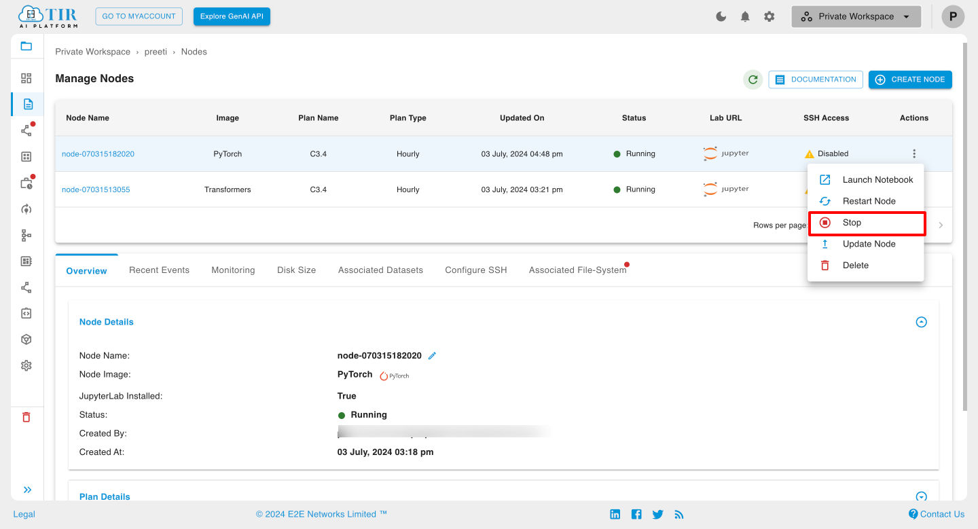Screen dimensions: 978x529
Task: Expand the sidebar with double-chevron icon
Action: [x=27, y=490]
